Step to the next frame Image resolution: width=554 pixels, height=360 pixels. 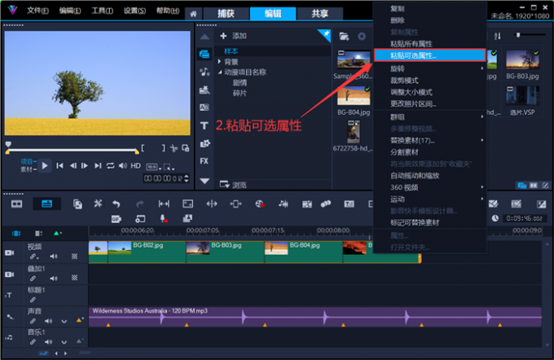tap(85, 165)
